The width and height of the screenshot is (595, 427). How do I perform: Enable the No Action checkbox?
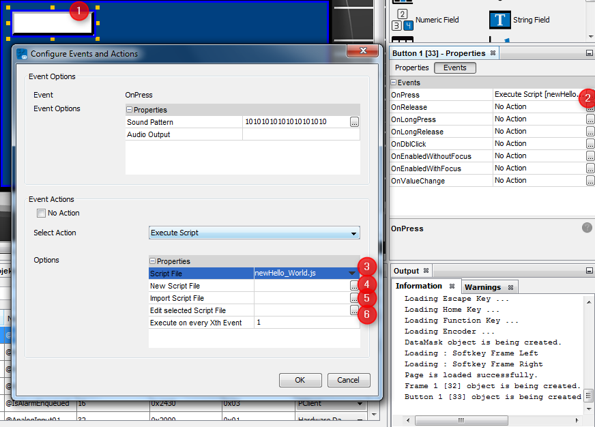[x=41, y=213]
